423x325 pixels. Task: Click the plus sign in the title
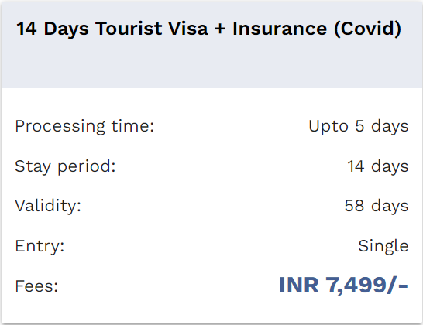point(220,29)
